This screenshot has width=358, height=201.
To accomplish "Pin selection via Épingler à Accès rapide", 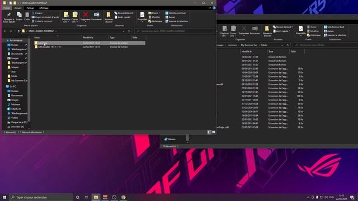I will [x=9, y=17].
